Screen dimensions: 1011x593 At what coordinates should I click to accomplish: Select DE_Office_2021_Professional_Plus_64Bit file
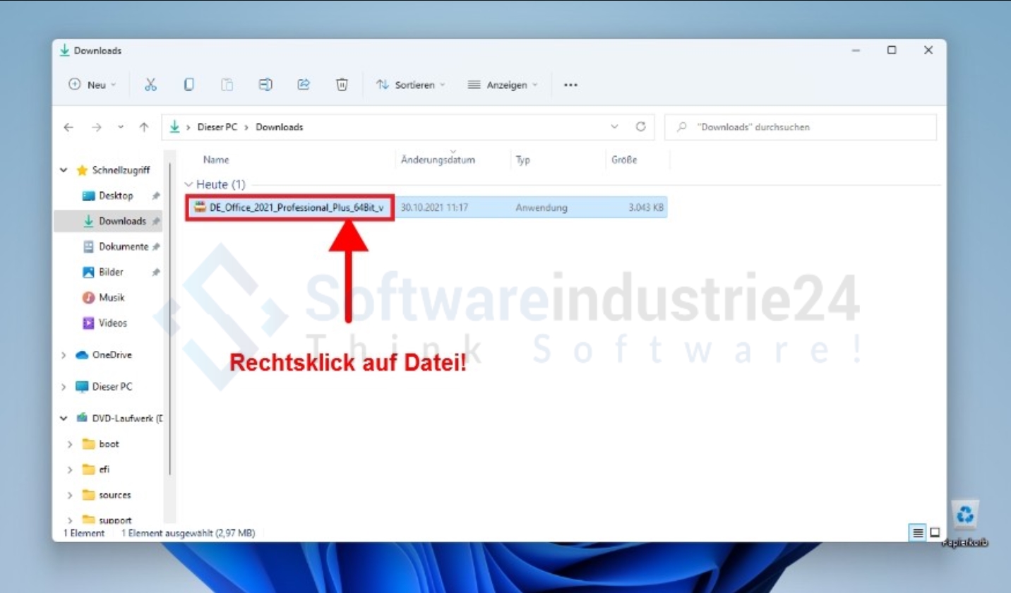[x=297, y=208]
